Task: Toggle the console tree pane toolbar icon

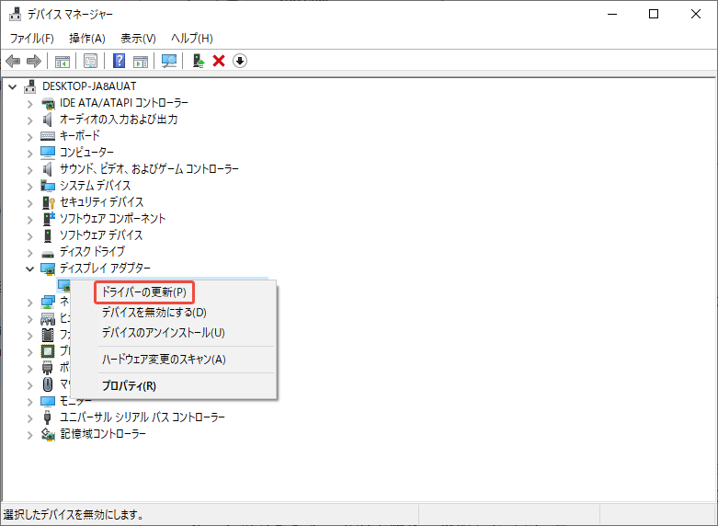Action: pyautogui.click(x=63, y=61)
